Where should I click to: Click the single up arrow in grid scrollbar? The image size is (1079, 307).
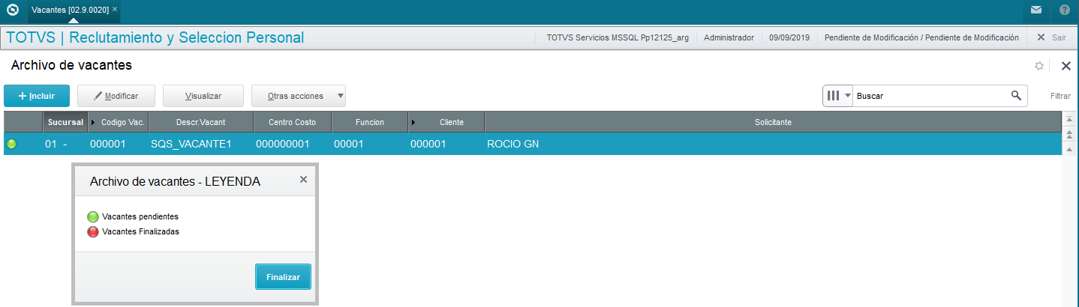point(1070,149)
